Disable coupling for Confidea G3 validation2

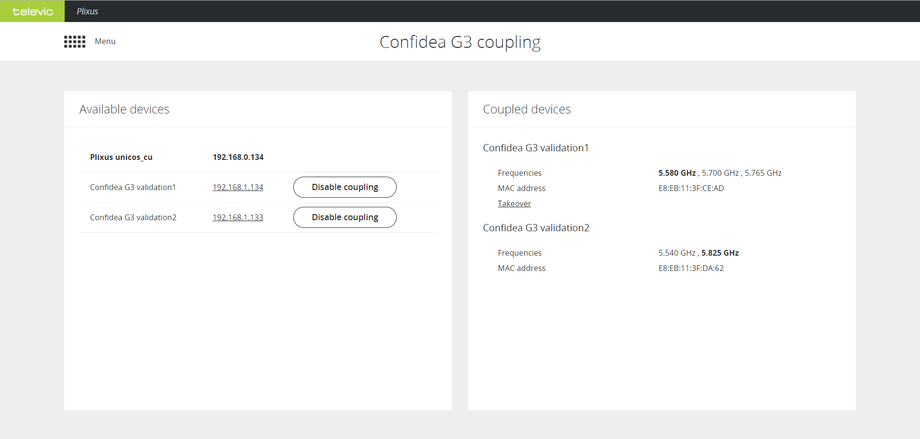click(x=345, y=217)
